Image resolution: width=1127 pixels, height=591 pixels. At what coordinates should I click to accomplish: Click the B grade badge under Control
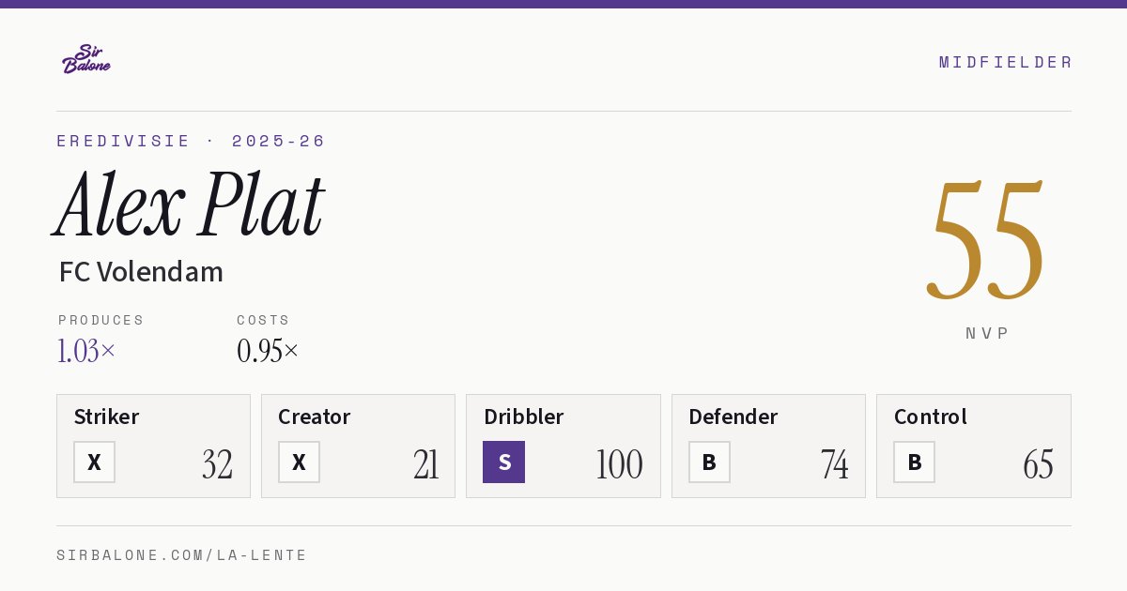coord(914,462)
